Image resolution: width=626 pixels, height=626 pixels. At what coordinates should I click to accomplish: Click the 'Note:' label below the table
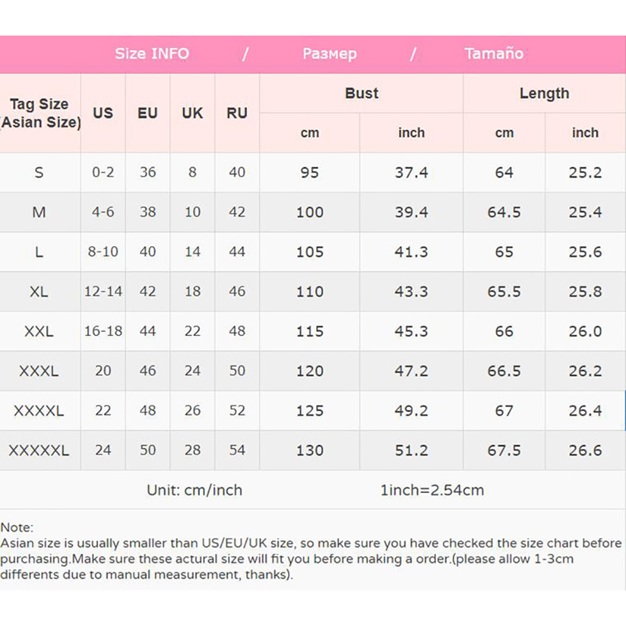tap(17, 528)
